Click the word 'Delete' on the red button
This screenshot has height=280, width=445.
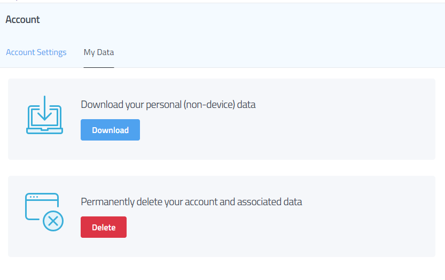pyautogui.click(x=104, y=227)
